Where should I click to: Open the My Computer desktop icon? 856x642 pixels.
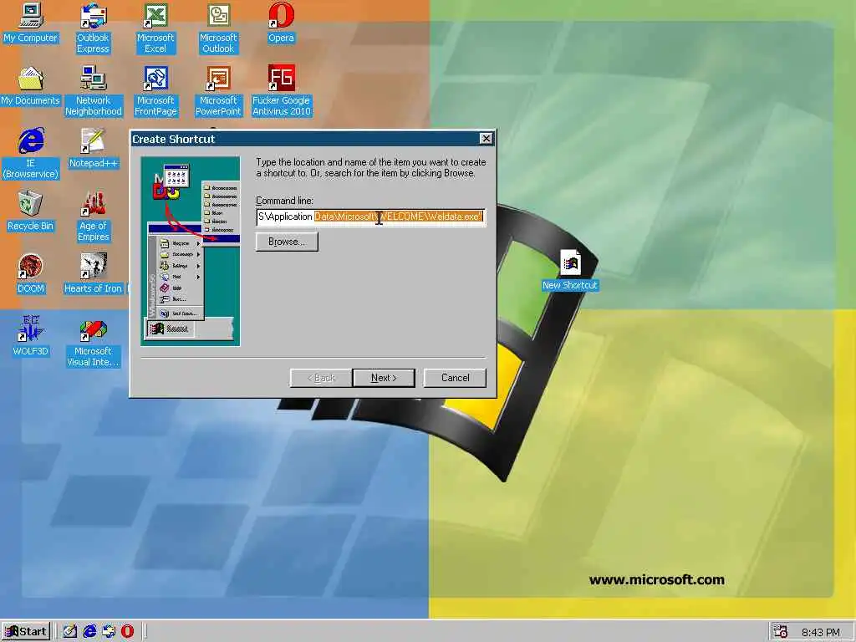[x=30, y=23]
